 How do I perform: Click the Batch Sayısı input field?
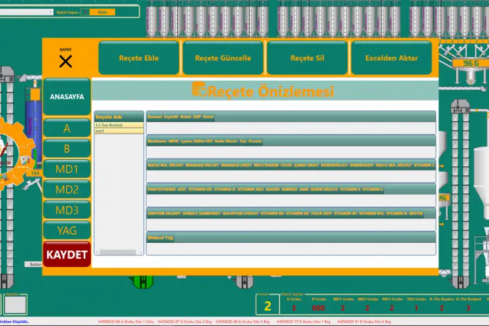[85, 11]
